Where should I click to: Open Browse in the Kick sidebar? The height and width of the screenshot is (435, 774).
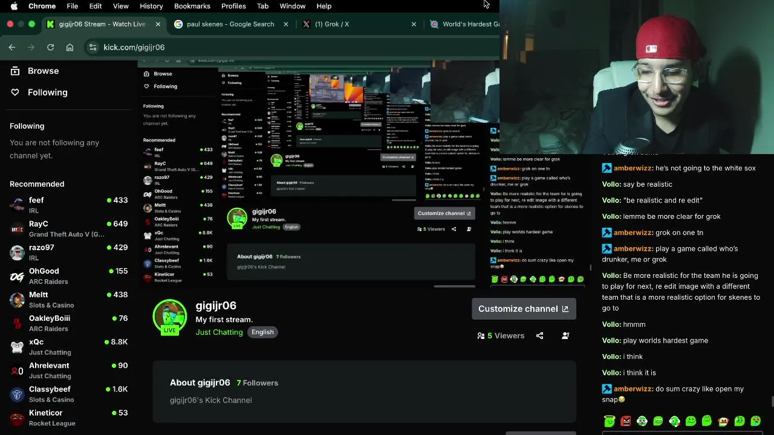pyautogui.click(x=35, y=71)
